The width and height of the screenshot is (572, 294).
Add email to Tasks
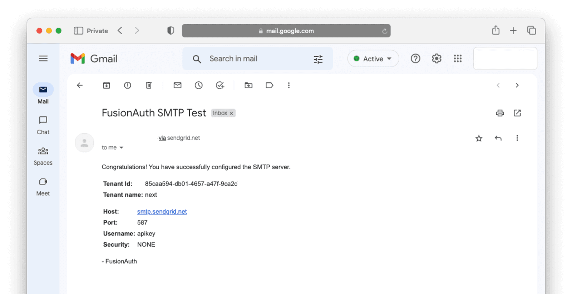click(x=220, y=85)
